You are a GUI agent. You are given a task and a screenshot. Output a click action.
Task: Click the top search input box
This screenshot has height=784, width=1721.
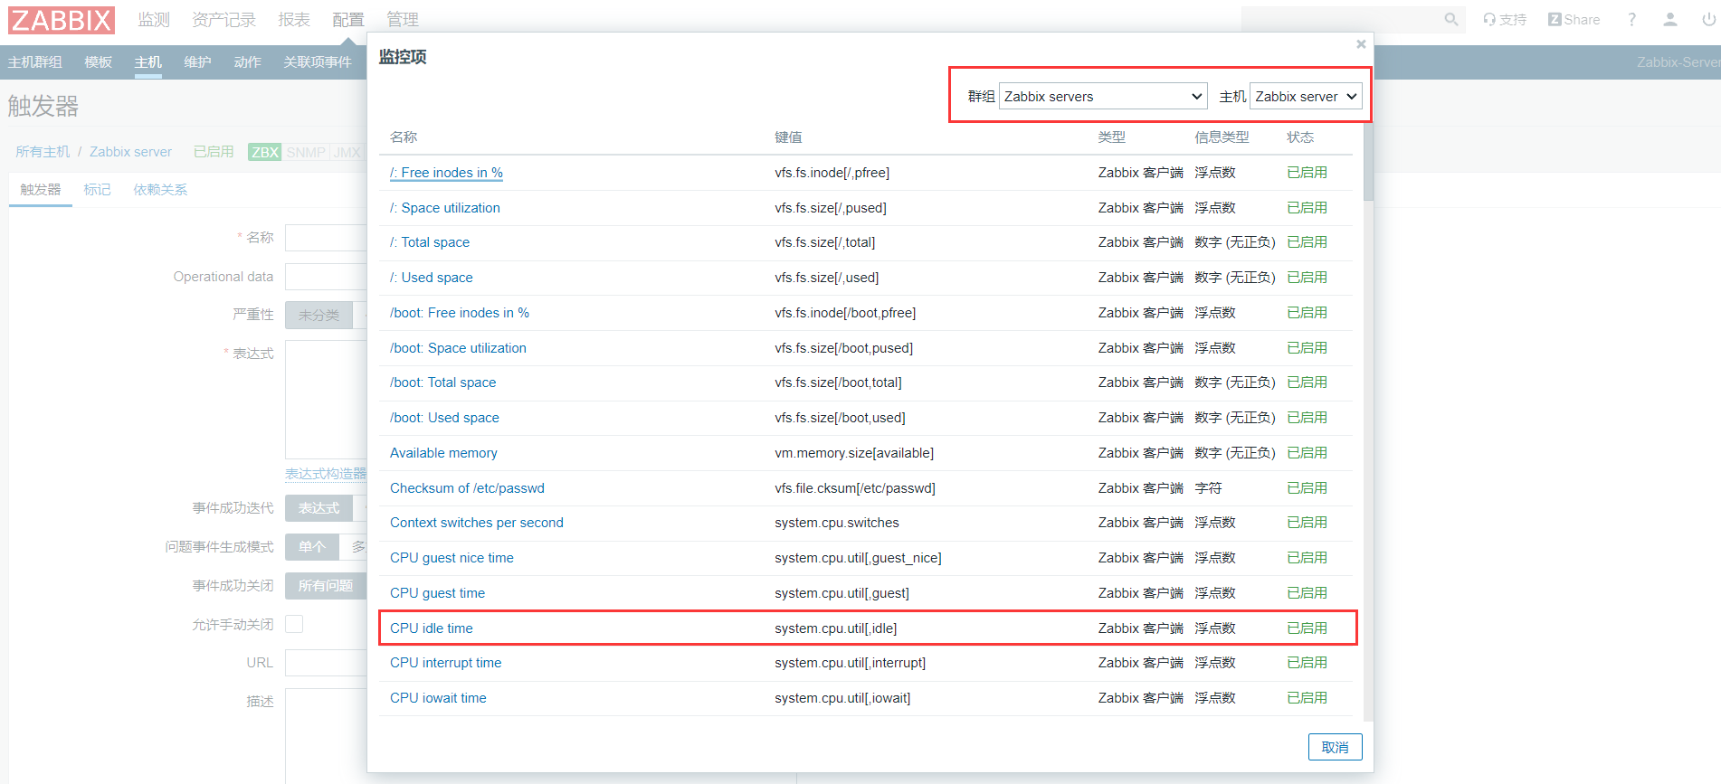pos(1339,19)
